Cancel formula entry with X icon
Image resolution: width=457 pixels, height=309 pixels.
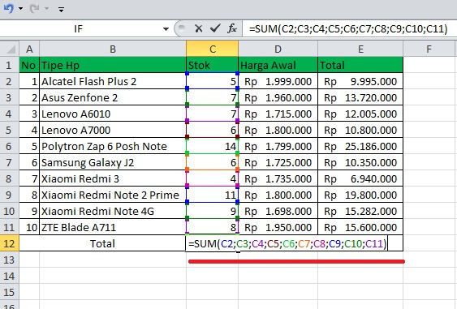coord(199,28)
